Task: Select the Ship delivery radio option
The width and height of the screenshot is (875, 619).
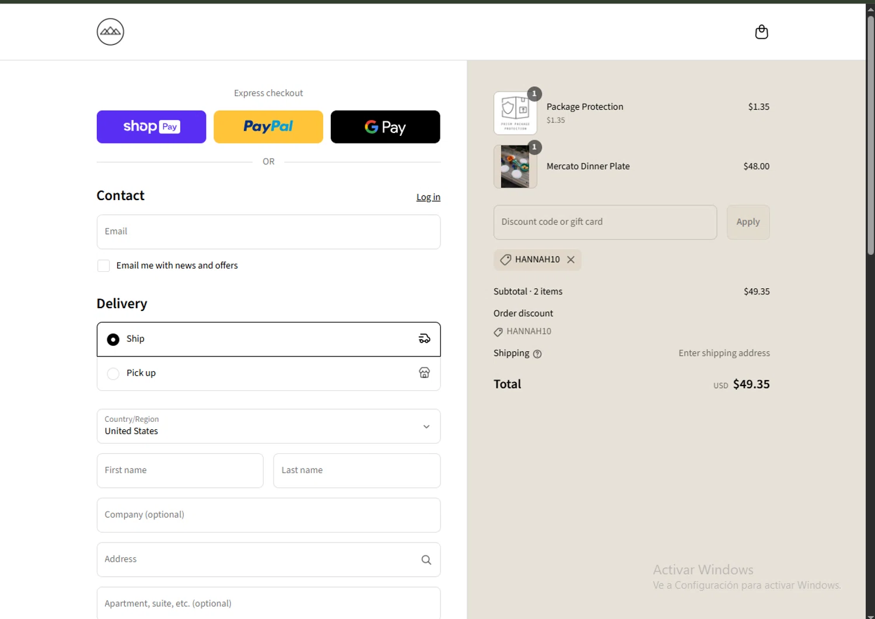Action: coord(113,339)
